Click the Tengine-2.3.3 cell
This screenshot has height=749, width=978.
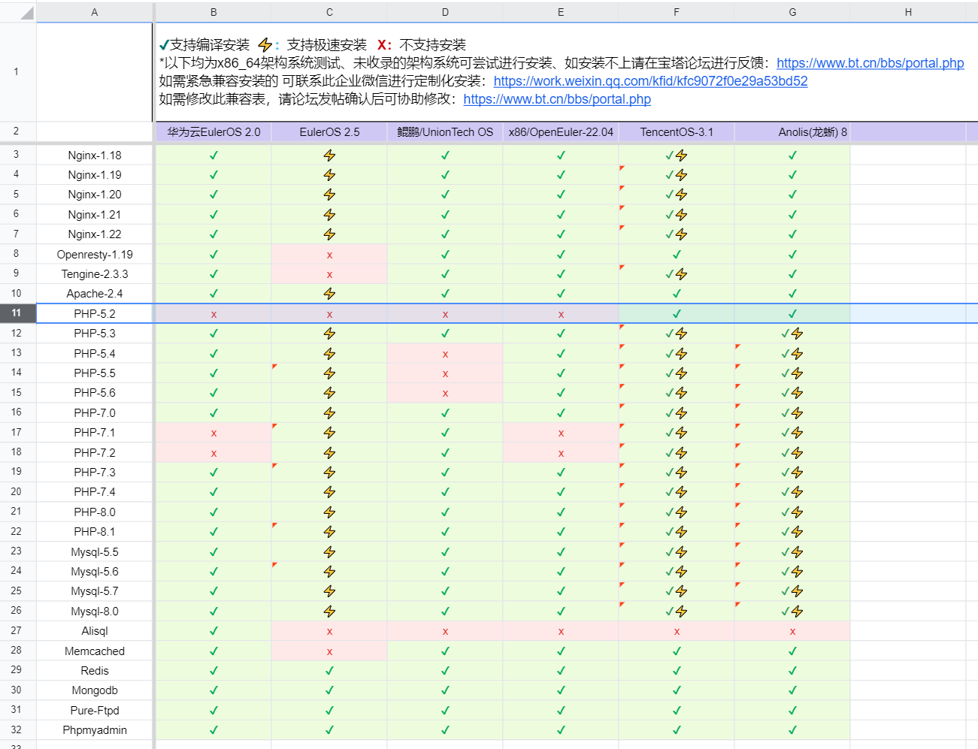click(x=95, y=274)
